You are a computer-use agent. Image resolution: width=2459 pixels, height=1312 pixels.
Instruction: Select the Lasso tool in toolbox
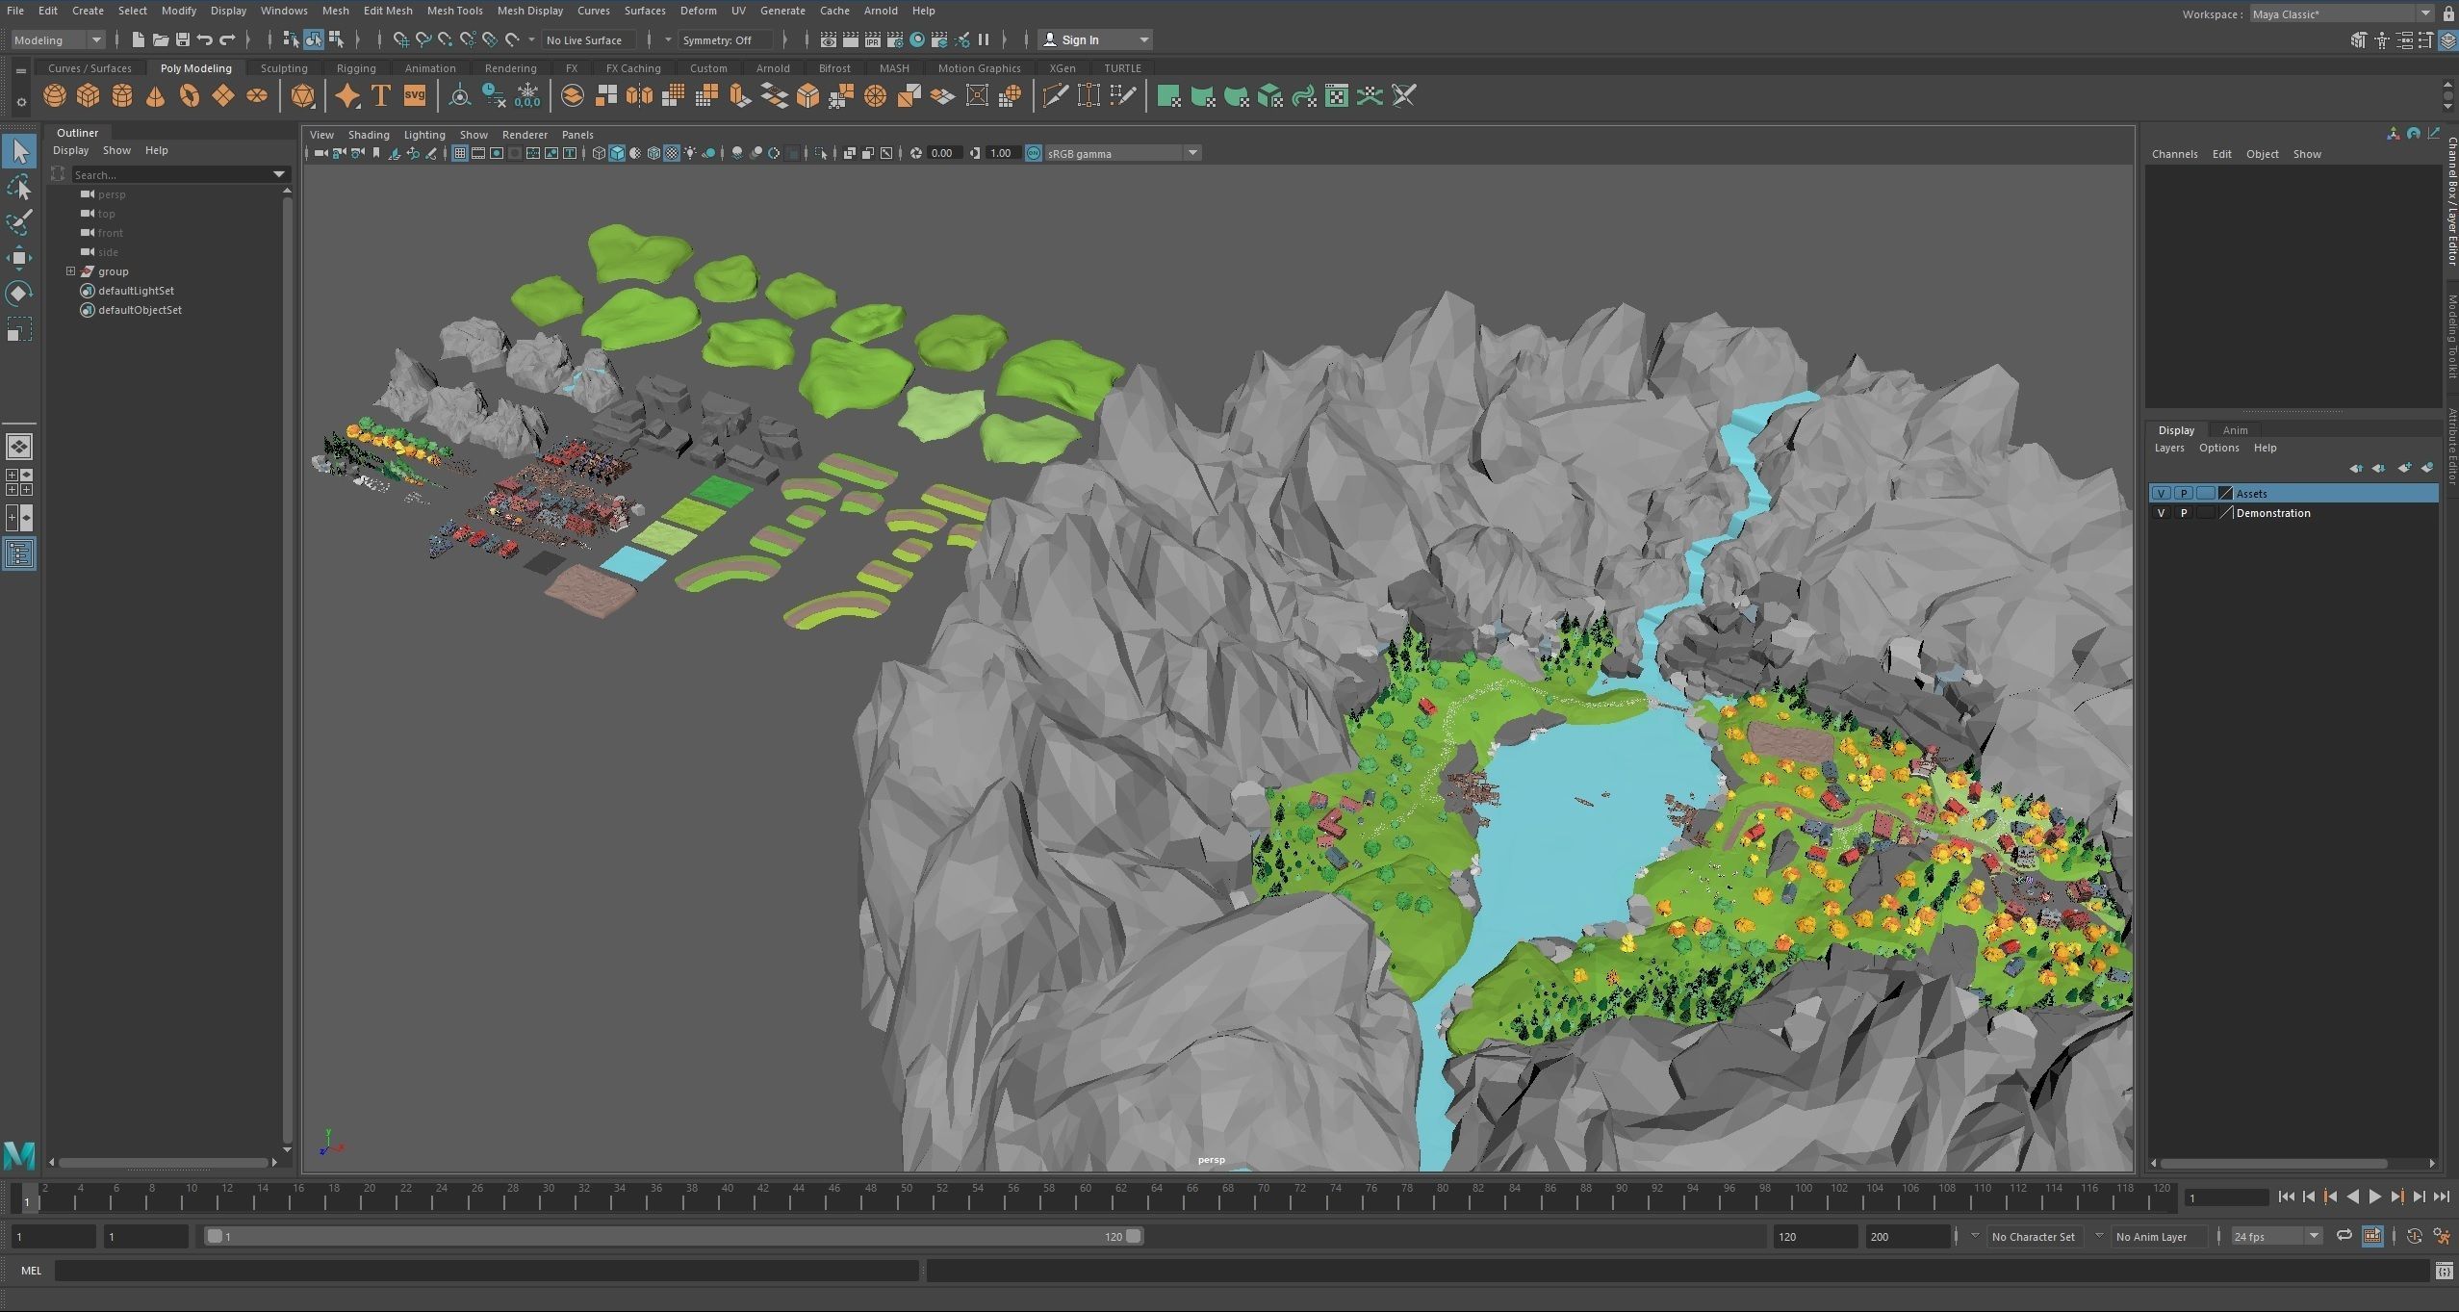pyautogui.click(x=19, y=187)
